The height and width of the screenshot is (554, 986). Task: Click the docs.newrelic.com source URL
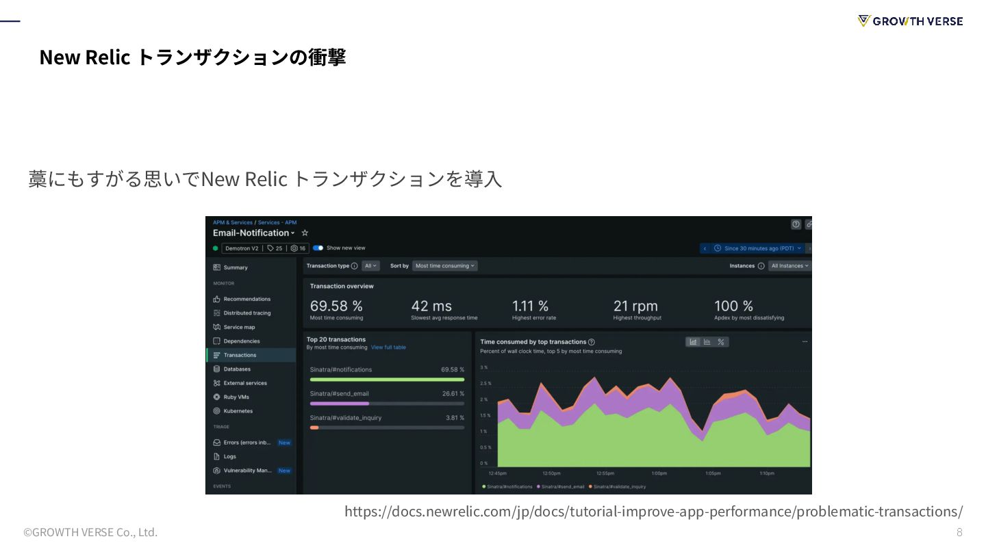pyautogui.click(x=654, y=512)
